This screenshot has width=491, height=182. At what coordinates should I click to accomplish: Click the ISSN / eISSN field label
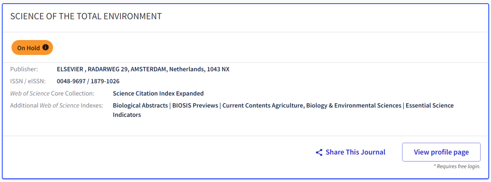(x=28, y=81)
